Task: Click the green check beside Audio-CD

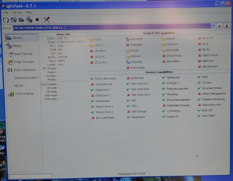Action: click(164, 117)
